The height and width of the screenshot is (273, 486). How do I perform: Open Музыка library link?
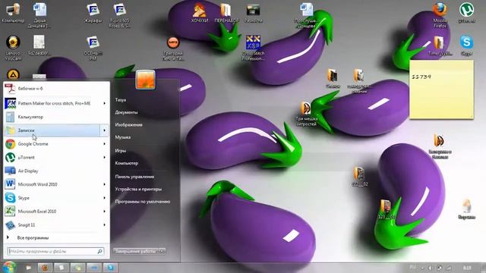[123, 137]
